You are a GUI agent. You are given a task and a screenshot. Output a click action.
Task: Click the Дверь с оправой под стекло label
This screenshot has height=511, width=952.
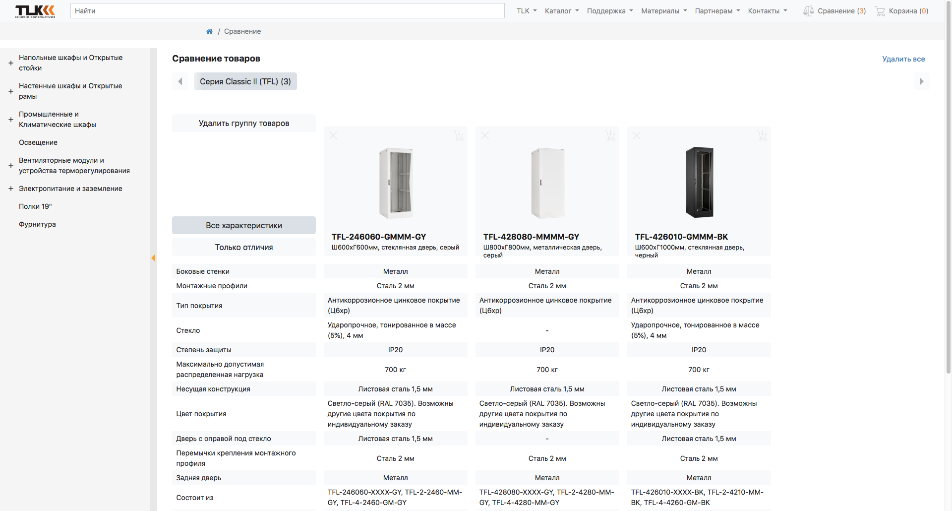click(224, 439)
